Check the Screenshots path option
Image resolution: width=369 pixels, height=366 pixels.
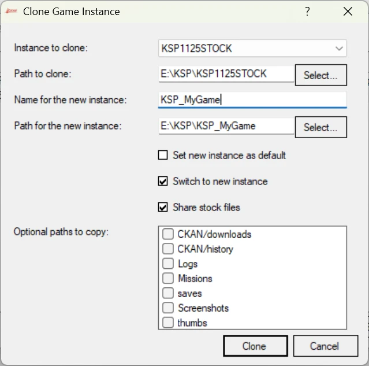point(168,308)
